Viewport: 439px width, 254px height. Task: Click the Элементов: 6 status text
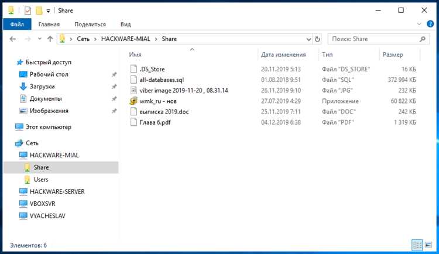tap(28, 245)
